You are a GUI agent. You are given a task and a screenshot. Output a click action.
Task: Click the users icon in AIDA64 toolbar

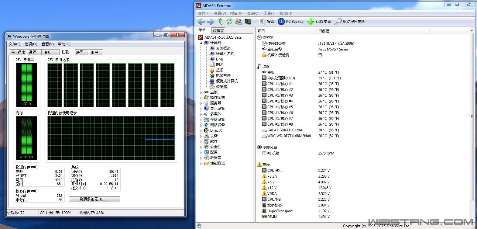(x=238, y=22)
